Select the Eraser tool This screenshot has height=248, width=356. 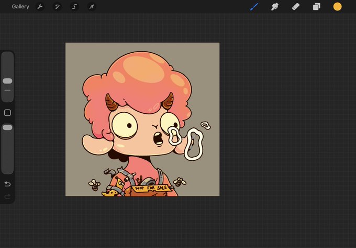(296, 7)
